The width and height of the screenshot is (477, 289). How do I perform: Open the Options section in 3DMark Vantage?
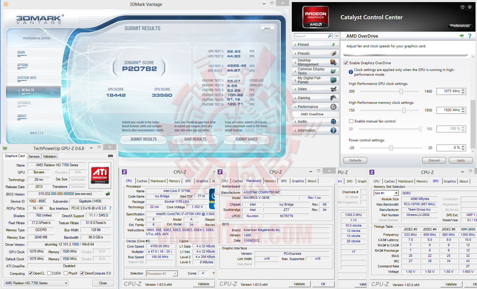23,65
